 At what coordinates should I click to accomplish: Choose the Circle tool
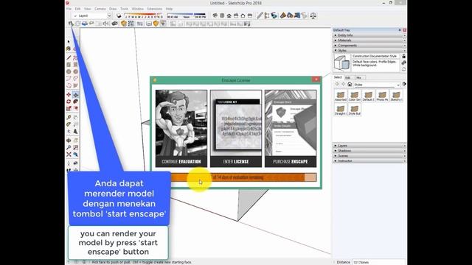pyautogui.click(x=69, y=71)
